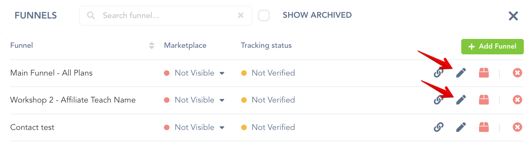Delete the Workshop 2 funnel
Viewport: 530px width, 165px height.
click(517, 100)
